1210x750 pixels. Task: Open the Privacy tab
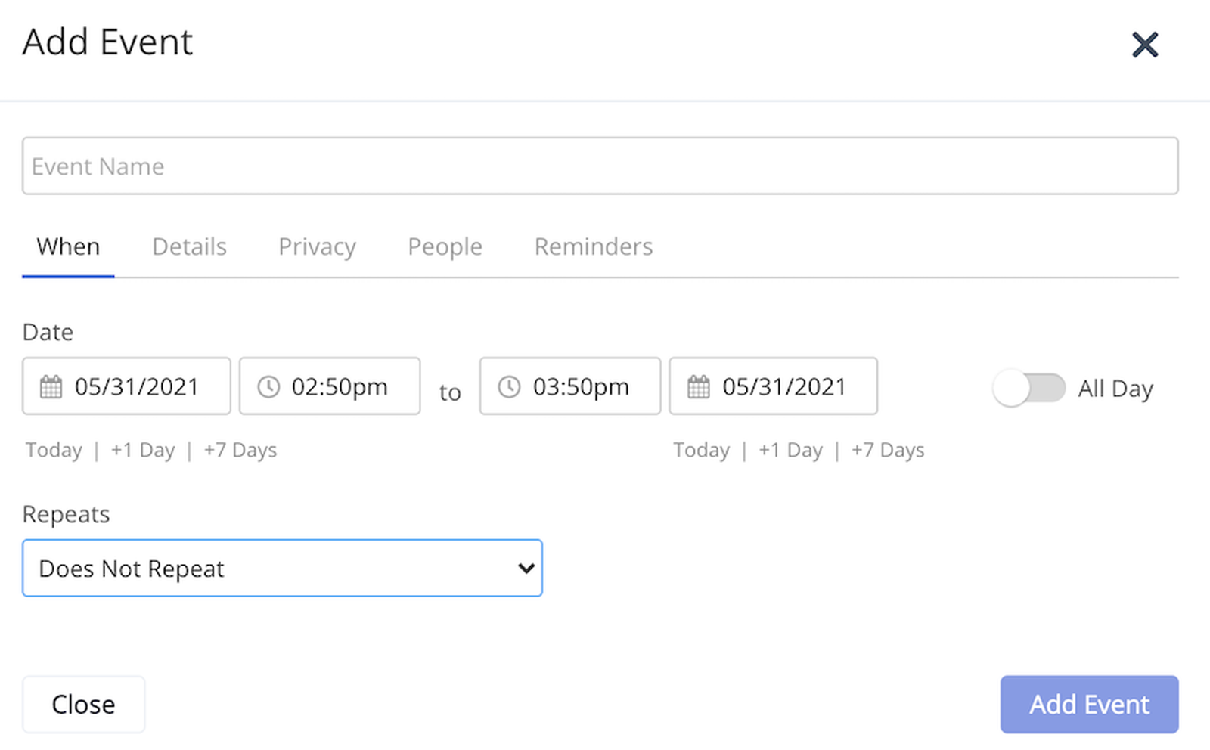[317, 246]
